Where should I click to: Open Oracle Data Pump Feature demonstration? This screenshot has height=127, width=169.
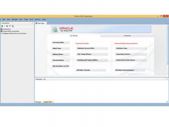(x=131, y=60)
